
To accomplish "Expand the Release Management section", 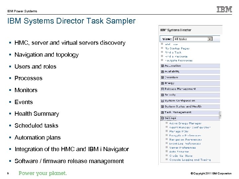I will 162,89.
